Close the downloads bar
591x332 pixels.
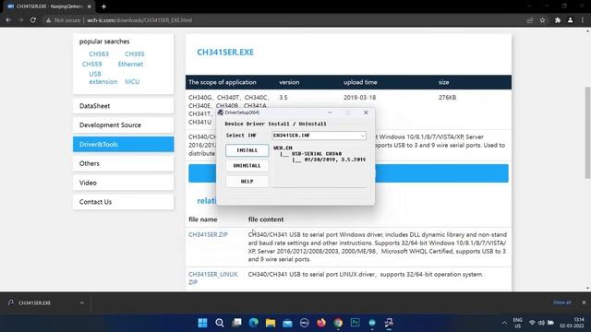[584, 302]
